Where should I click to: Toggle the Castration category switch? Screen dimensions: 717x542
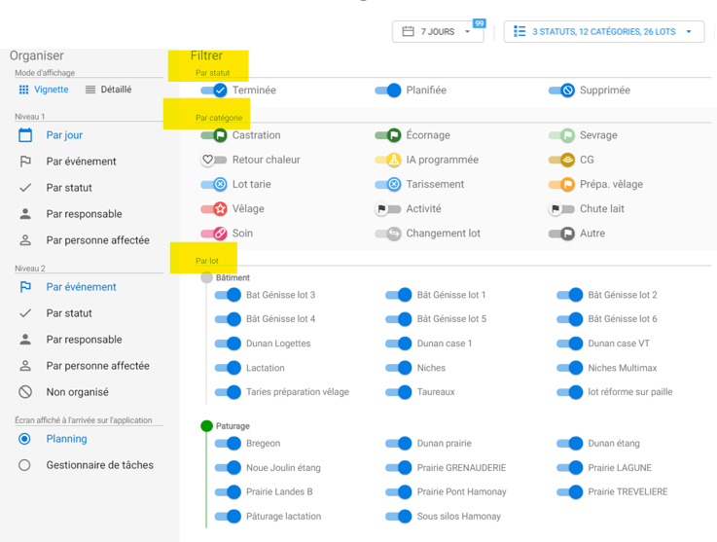click(x=214, y=135)
